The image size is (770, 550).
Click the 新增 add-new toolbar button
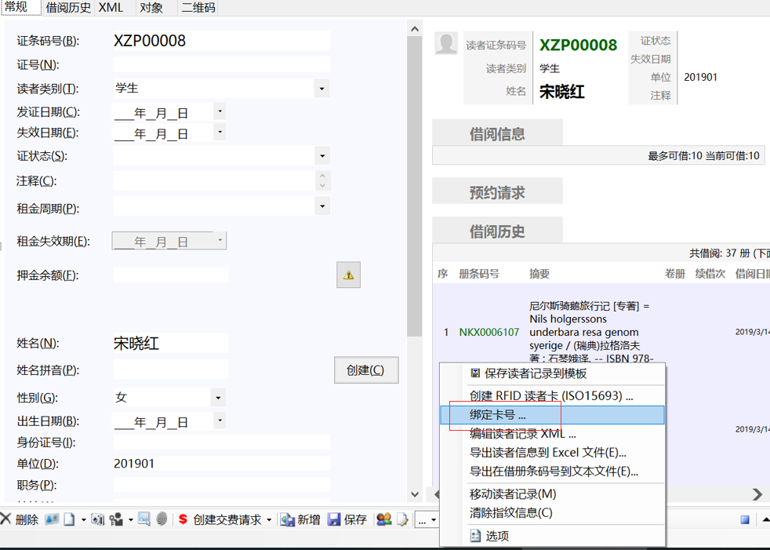click(300, 519)
